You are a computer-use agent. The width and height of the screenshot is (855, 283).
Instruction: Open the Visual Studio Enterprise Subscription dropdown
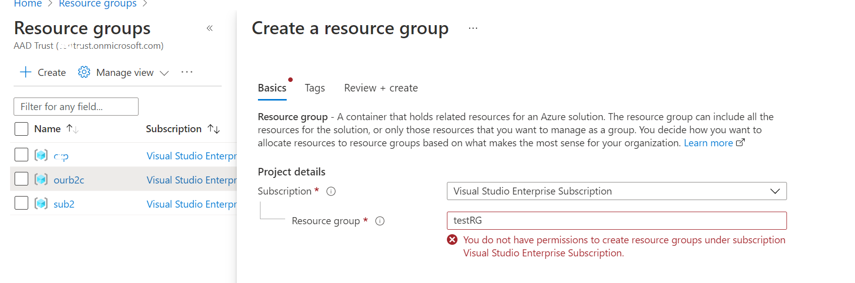coord(617,191)
